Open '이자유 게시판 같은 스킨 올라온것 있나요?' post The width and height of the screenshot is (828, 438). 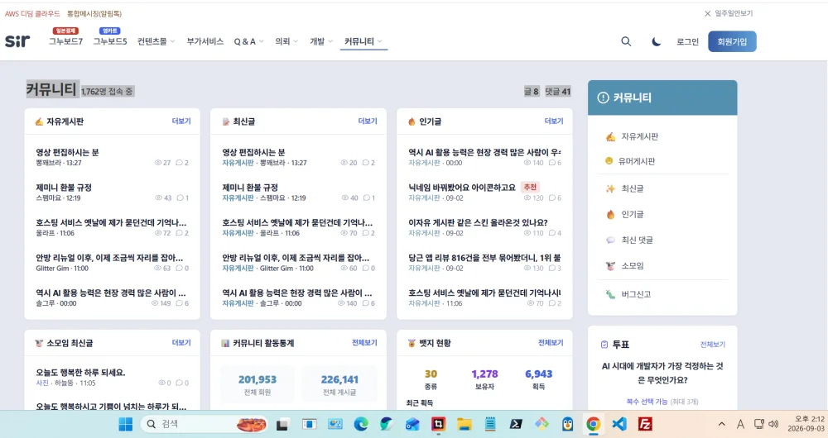(x=478, y=222)
